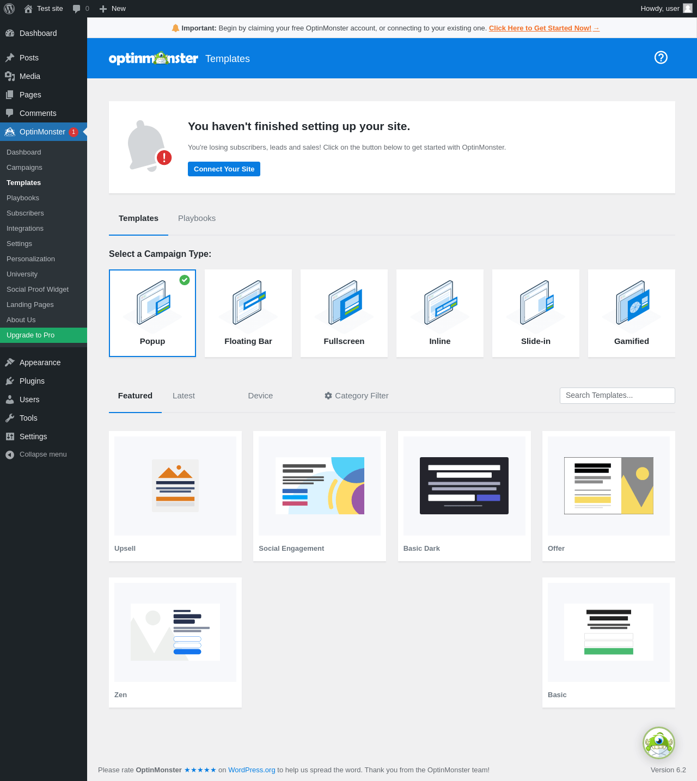
Task: Focus the Search Templates field
Action: click(617, 396)
